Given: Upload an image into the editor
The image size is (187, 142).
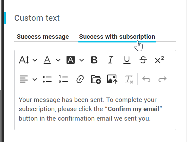Looking at the screenshot, I should tap(112, 79).
